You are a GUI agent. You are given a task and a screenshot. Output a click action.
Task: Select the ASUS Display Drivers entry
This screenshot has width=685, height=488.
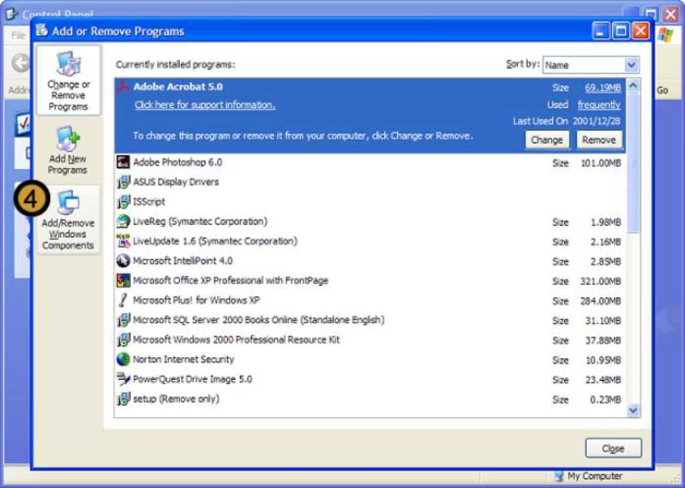[370, 182]
